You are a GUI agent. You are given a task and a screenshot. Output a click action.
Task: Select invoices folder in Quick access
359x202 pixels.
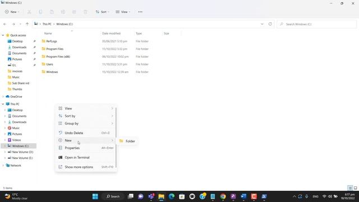click(x=17, y=71)
